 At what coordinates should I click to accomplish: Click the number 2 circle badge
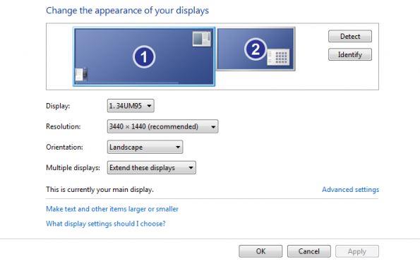coord(256,49)
